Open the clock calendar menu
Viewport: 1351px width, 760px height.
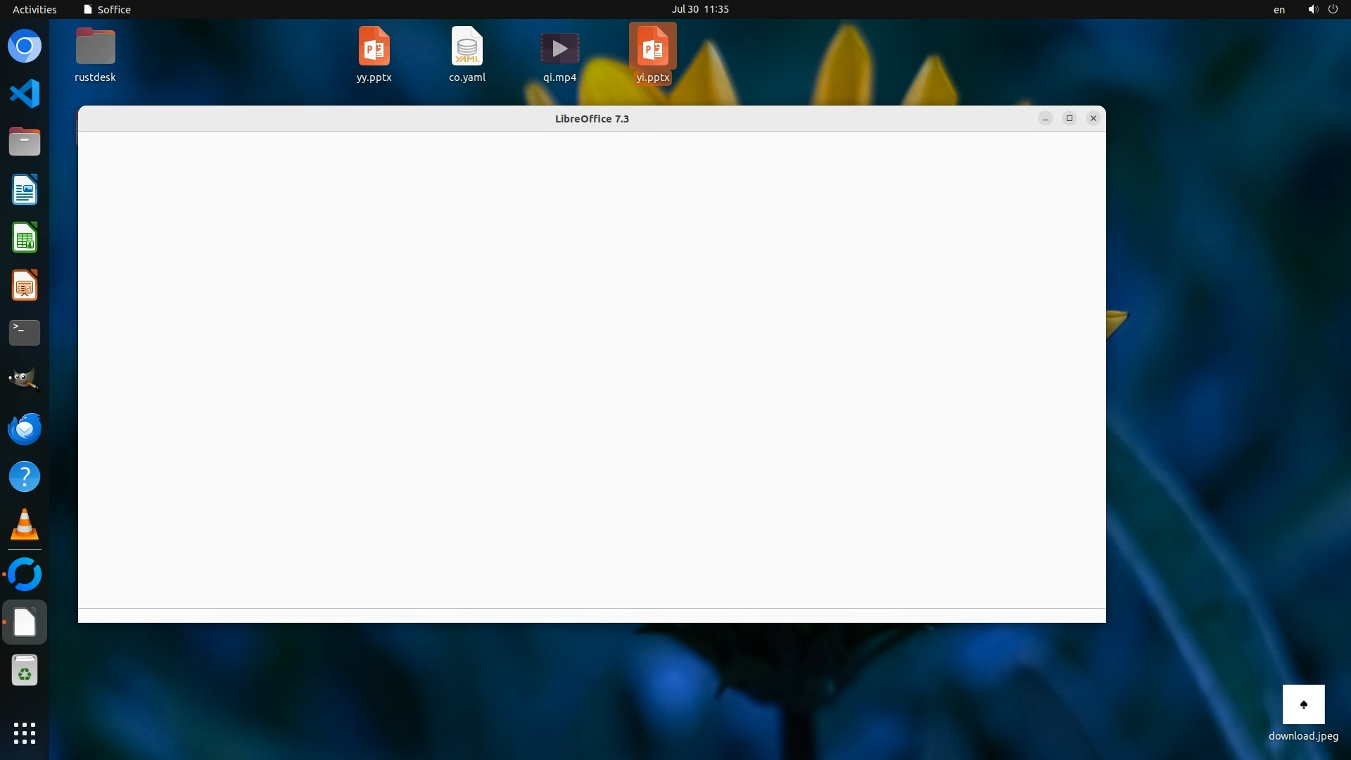pyautogui.click(x=699, y=9)
